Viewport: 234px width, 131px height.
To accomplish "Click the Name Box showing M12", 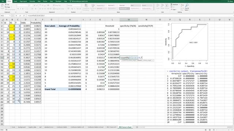I will point(5,16).
